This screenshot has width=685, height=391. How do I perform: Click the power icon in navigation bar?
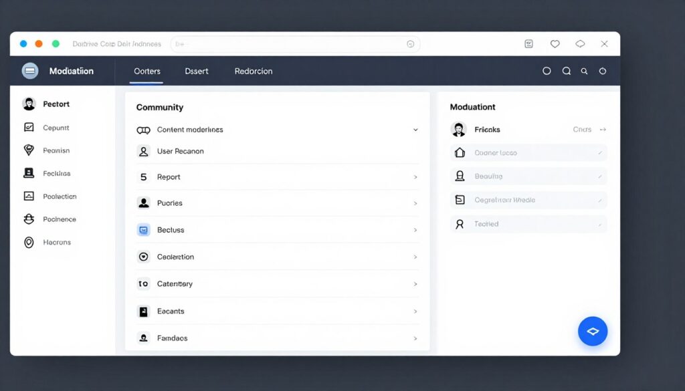[x=603, y=71]
